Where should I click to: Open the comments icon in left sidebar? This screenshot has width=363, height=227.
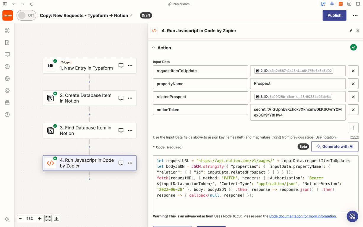7,55
